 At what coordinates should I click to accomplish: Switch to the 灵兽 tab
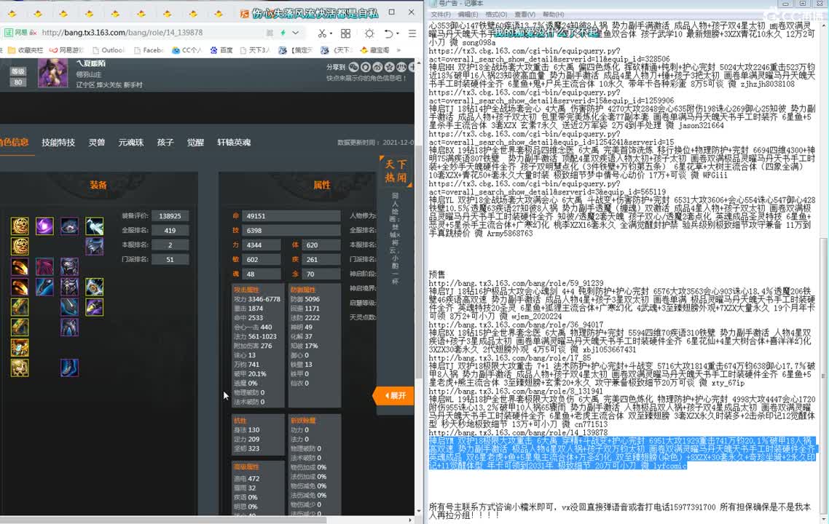[97, 143]
